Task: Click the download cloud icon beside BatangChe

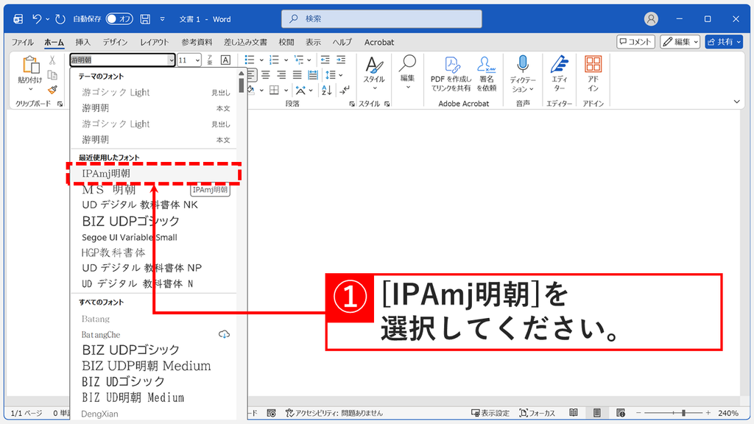Action: pyautogui.click(x=224, y=334)
